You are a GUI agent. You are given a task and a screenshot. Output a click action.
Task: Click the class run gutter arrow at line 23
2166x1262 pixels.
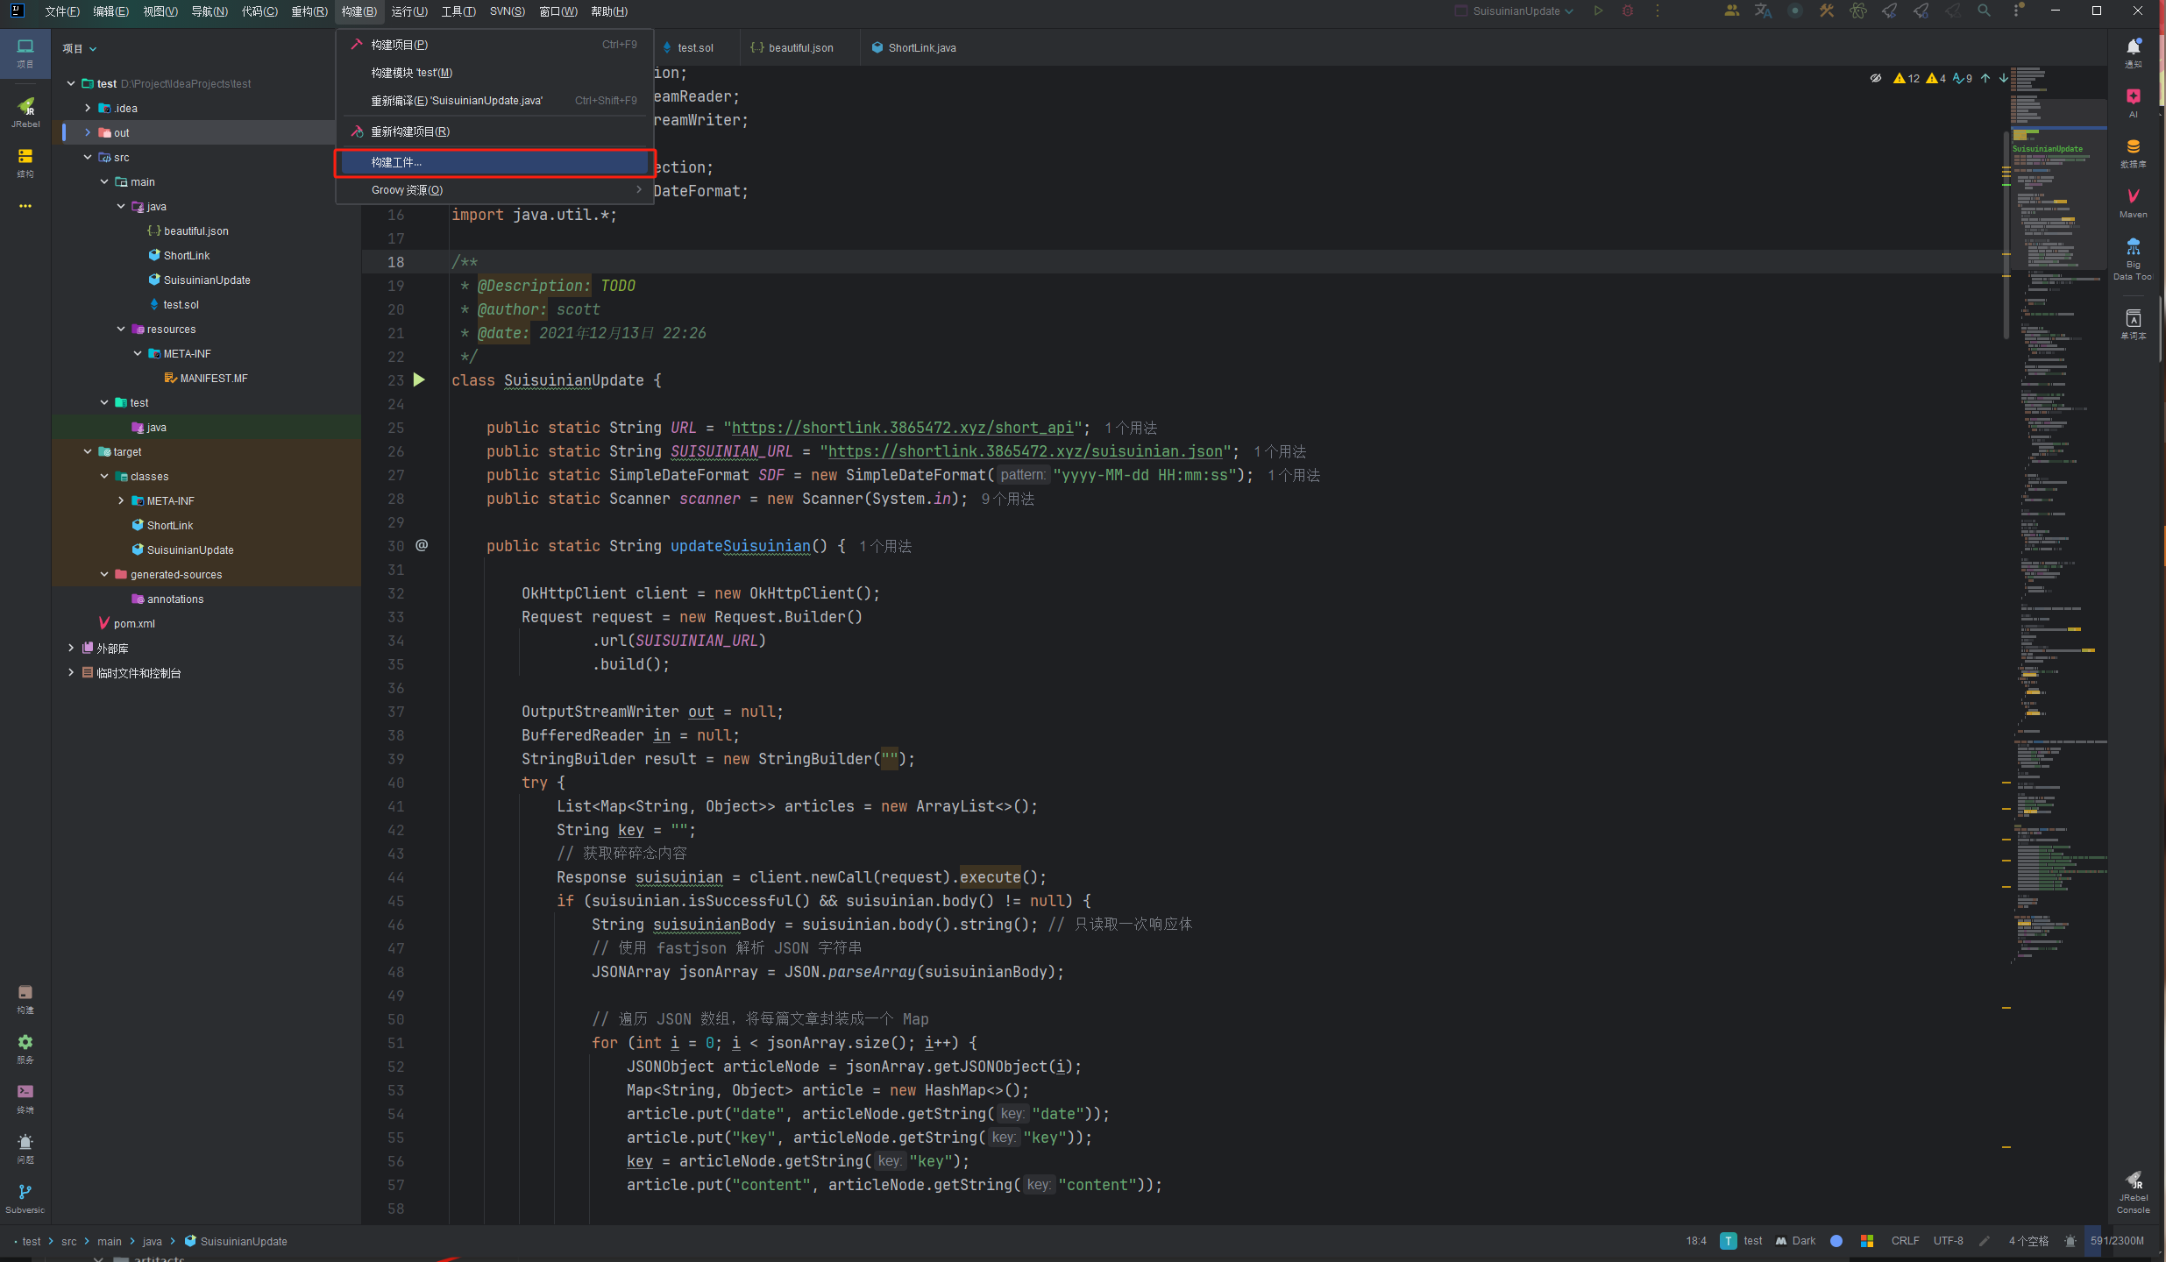click(x=419, y=380)
